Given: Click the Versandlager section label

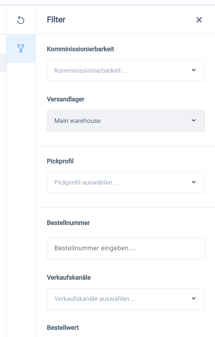Looking at the screenshot, I should click(66, 99).
